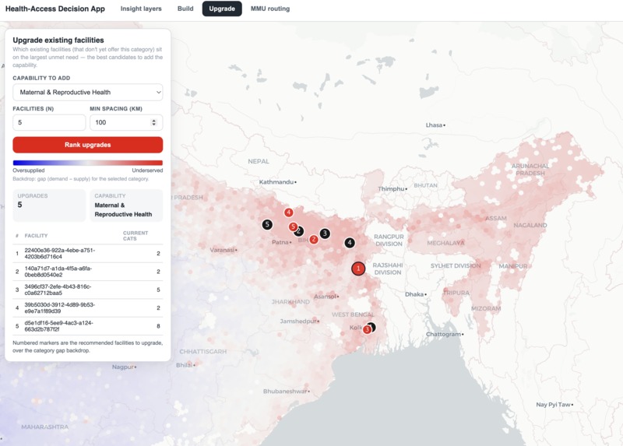Screen dimensions: 623x446
Task: Click the MAHARASHTRA region label
Action: 45,427
